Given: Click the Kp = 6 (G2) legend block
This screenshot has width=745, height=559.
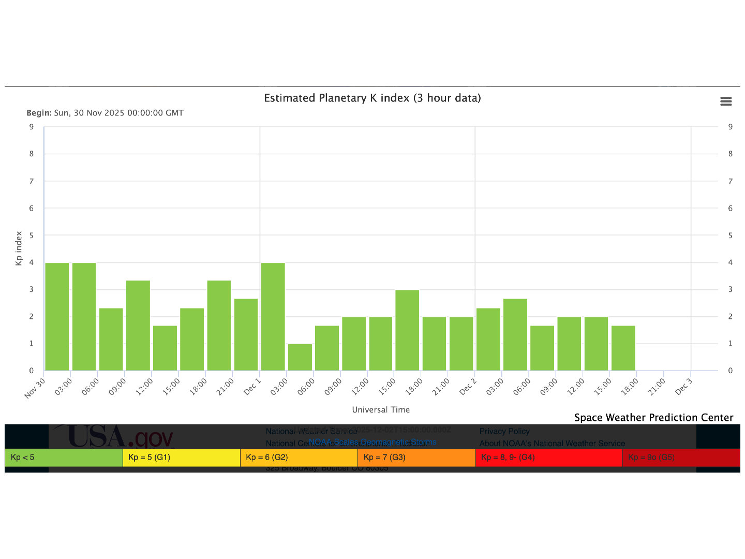Looking at the screenshot, I should [x=299, y=458].
